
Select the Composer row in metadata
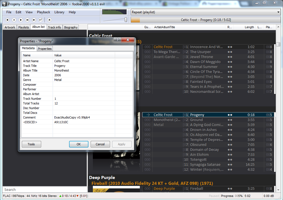click(x=77, y=85)
